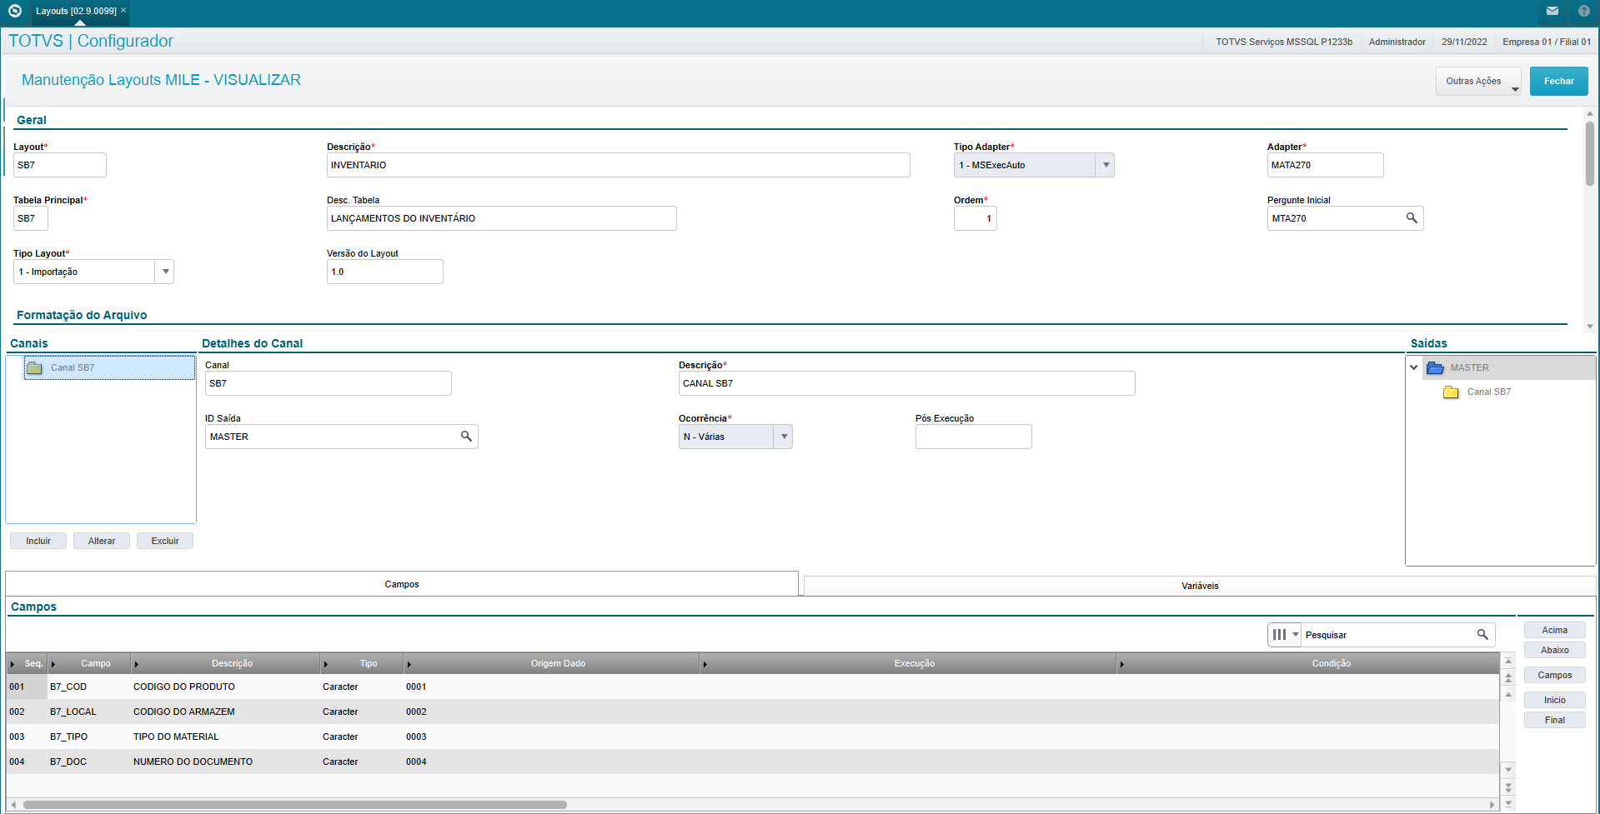Click the Canal SB7 folder icon in Canais

tap(35, 367)
